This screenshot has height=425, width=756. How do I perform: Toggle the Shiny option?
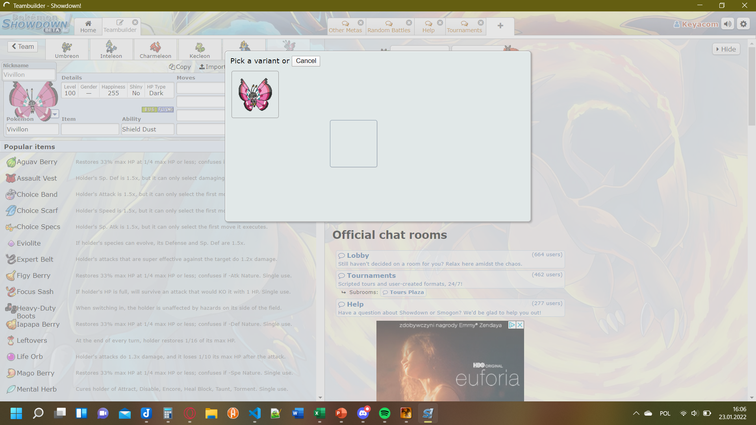click(136, 90)
